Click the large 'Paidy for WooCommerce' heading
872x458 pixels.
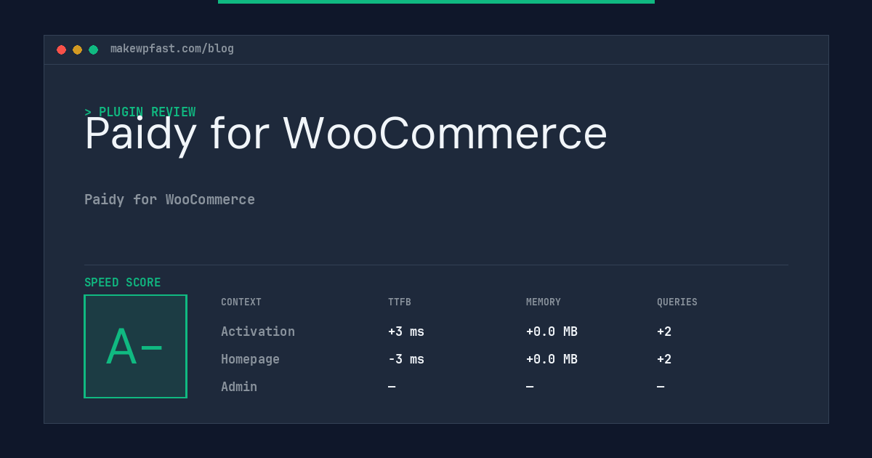pos(346,134)
